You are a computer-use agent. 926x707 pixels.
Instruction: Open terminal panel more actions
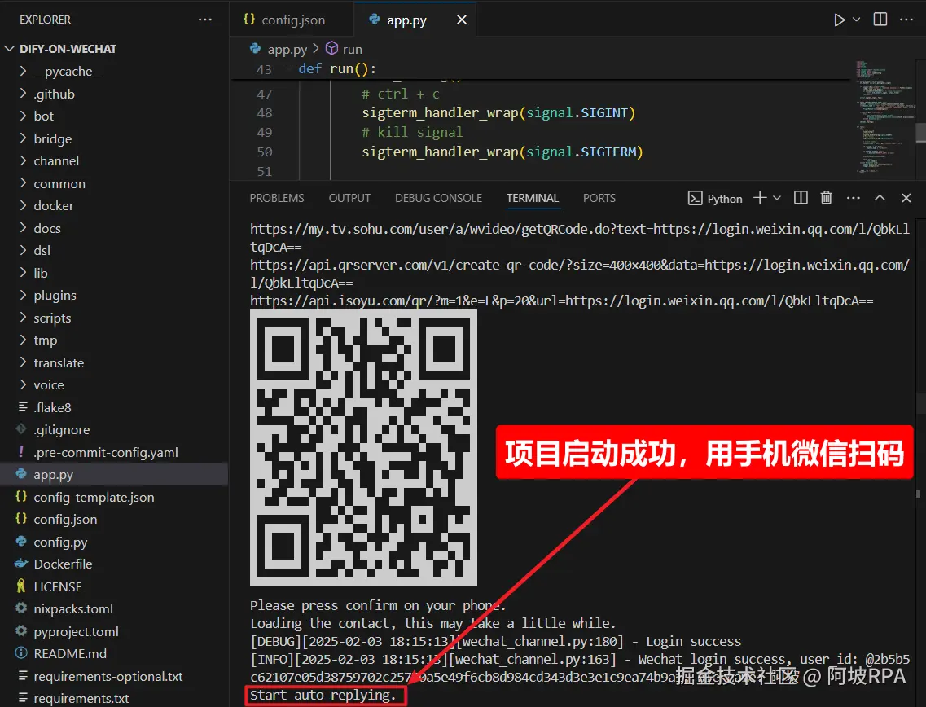click(854, 198)
